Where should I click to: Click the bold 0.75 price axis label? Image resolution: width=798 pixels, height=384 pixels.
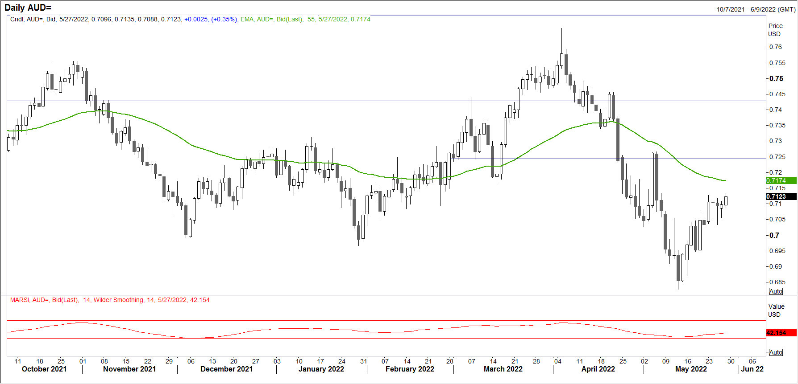click(x=777, y=78)
